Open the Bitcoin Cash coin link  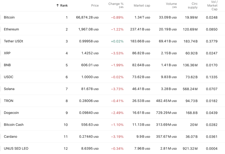coord(13,125)
